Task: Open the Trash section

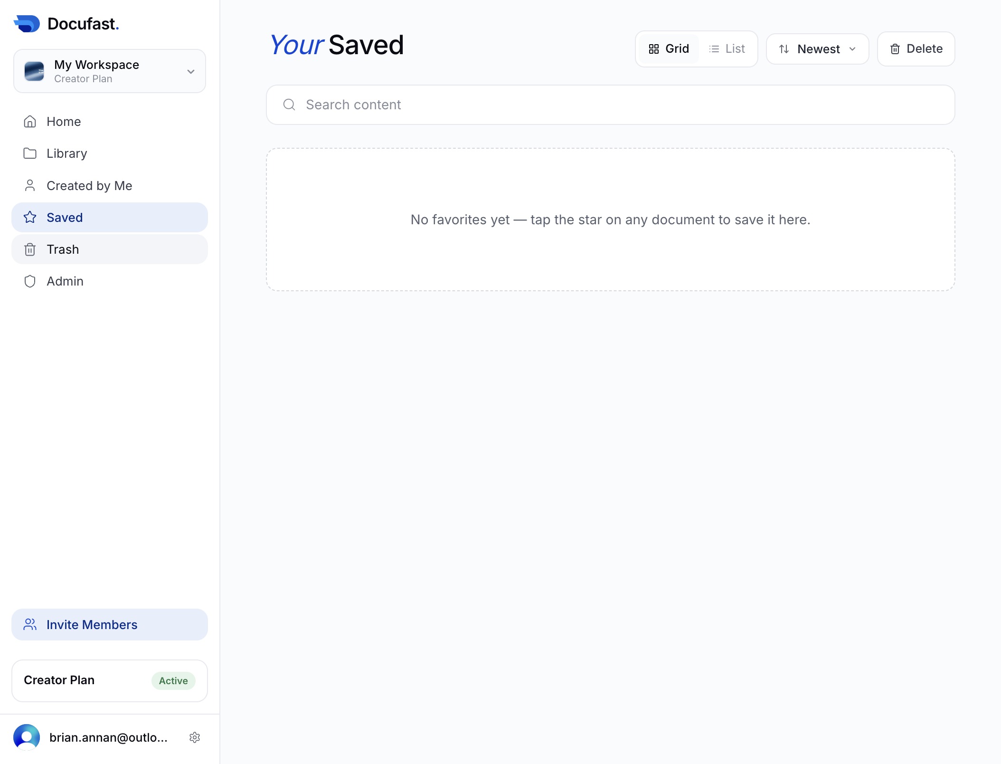Action: (x=110, y=249)
